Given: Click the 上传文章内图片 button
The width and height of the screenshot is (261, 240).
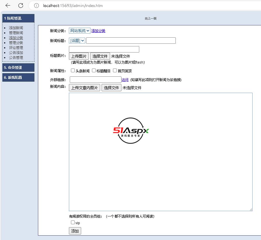Looking at the screenshot, I should pos(84,88).
